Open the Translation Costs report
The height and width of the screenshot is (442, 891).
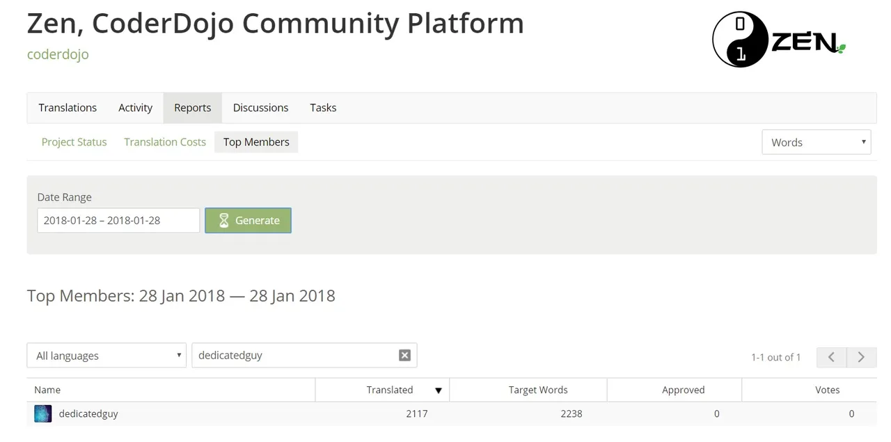165,142
